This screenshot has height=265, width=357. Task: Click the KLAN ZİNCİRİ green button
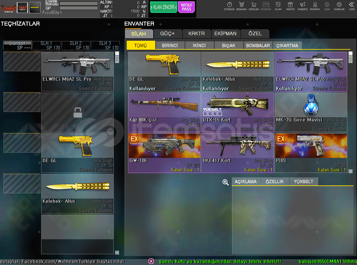pos(164,7)
